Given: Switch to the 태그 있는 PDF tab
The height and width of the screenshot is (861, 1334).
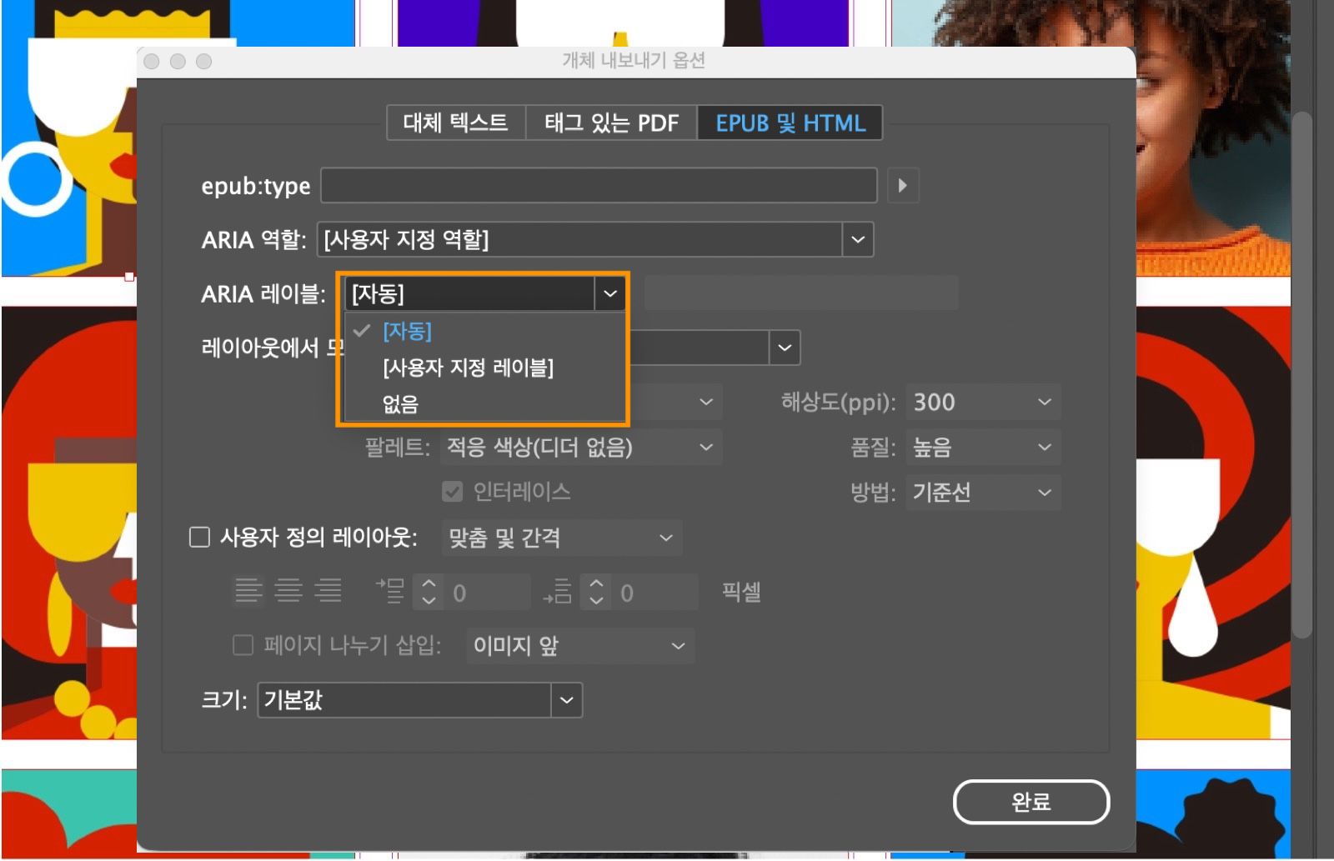Looking at the screenshot, I should point(609,123).
